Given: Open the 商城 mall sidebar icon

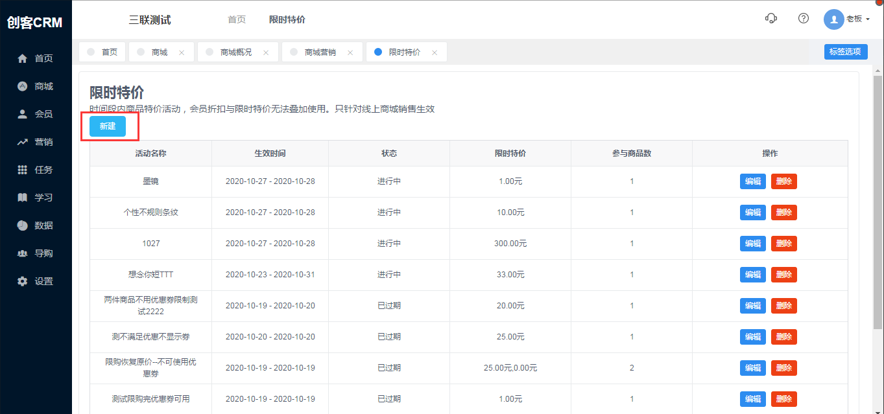Looking at the screenshot, I should tap(23, 86).
